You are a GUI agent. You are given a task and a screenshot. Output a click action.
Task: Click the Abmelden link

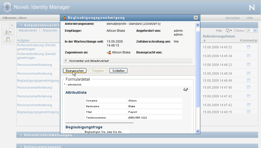click(x=233, y=18)
